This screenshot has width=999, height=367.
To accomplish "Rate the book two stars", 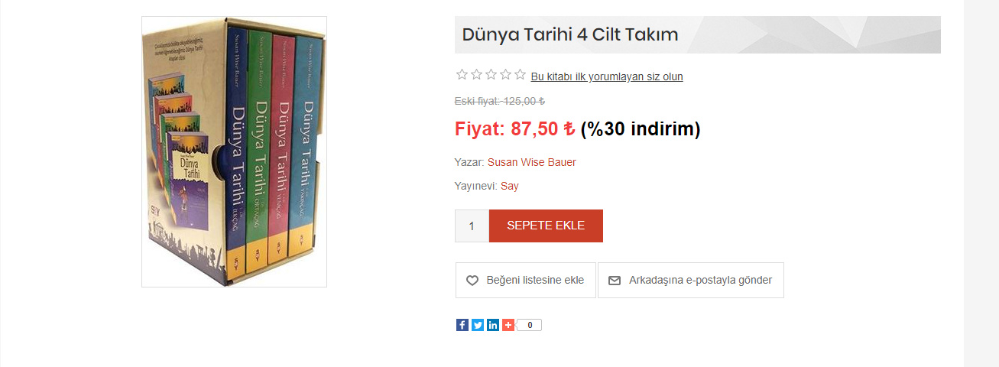I will point(476,75).
